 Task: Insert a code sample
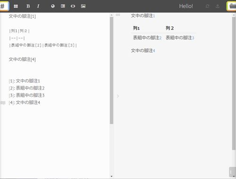(x=73, y=6)
